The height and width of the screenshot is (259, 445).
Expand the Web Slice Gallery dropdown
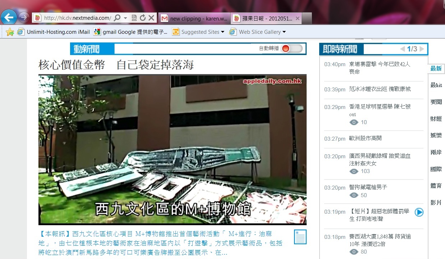284,32
